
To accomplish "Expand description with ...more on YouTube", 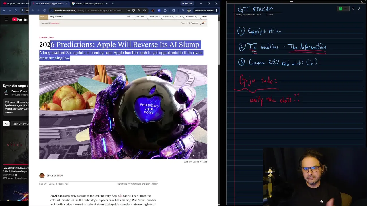I will coord(9,112).
